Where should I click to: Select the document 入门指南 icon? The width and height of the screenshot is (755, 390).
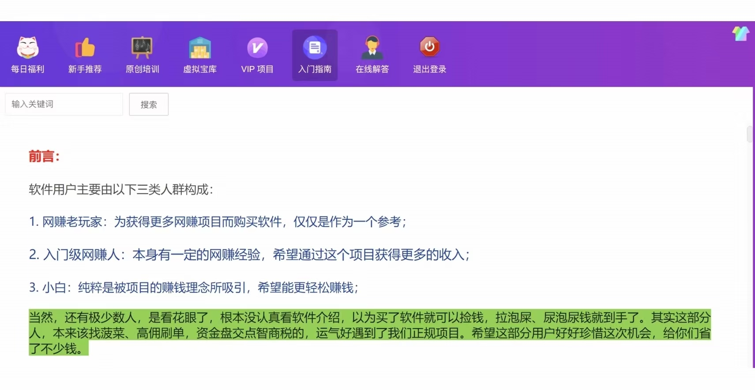315,47
